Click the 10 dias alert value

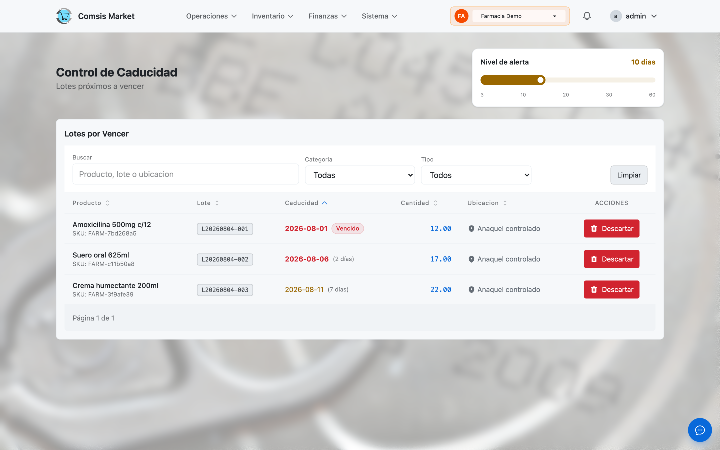point(643,62)
